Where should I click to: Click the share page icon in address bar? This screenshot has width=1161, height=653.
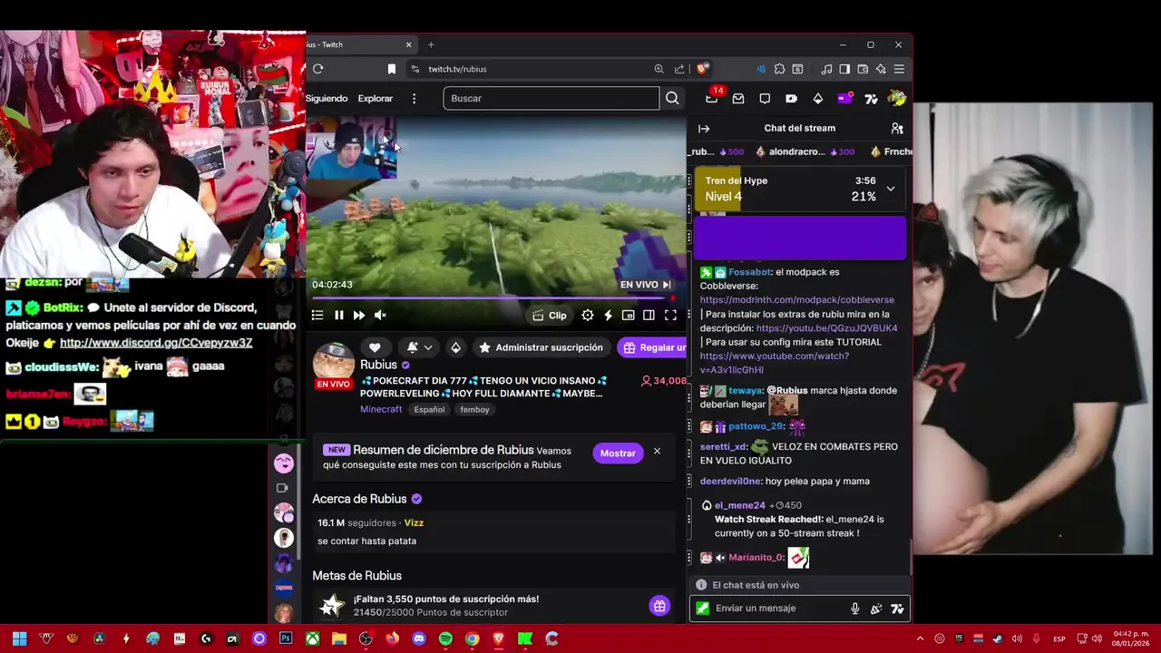[679, 69]
